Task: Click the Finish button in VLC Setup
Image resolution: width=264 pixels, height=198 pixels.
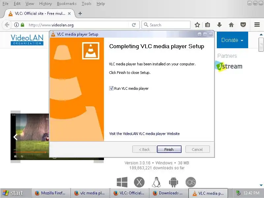Action: (169, 149)
